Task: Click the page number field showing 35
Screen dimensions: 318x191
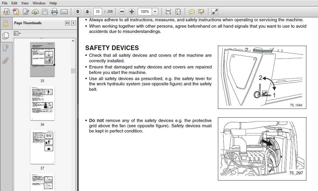Action: point(97,12)
